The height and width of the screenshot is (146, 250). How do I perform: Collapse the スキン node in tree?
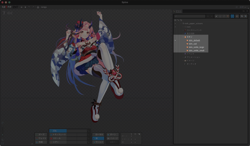tap(183, 37)
